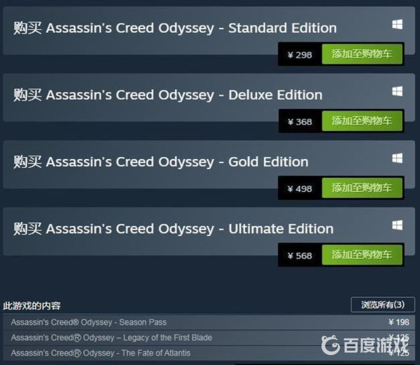Click the Standard Edition purchase title

click(175, 28)
